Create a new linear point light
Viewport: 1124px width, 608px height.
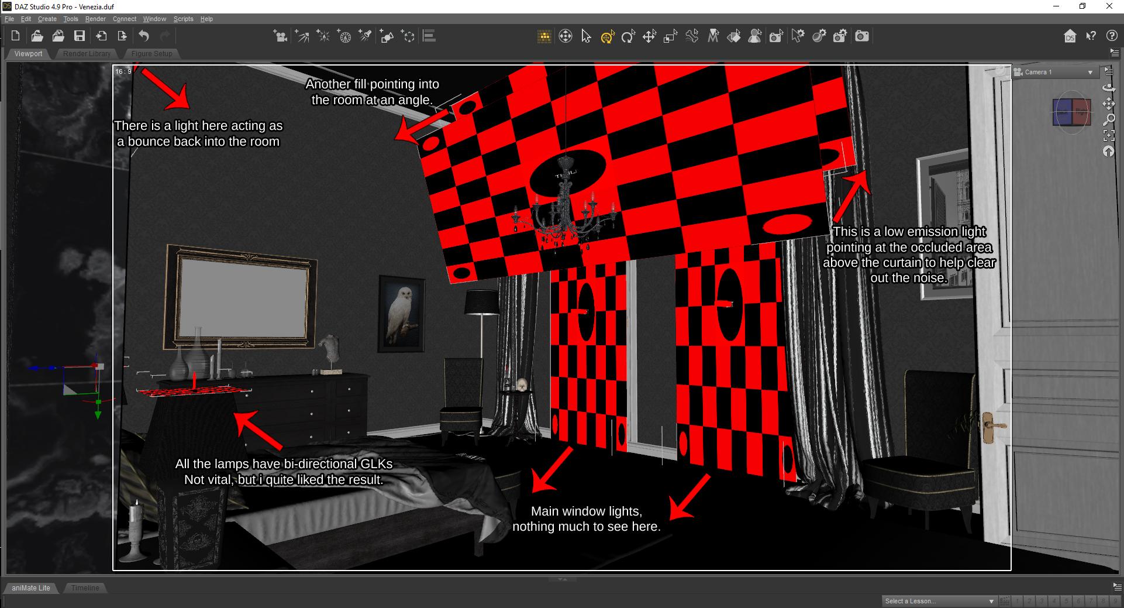[x=344, y=36]
